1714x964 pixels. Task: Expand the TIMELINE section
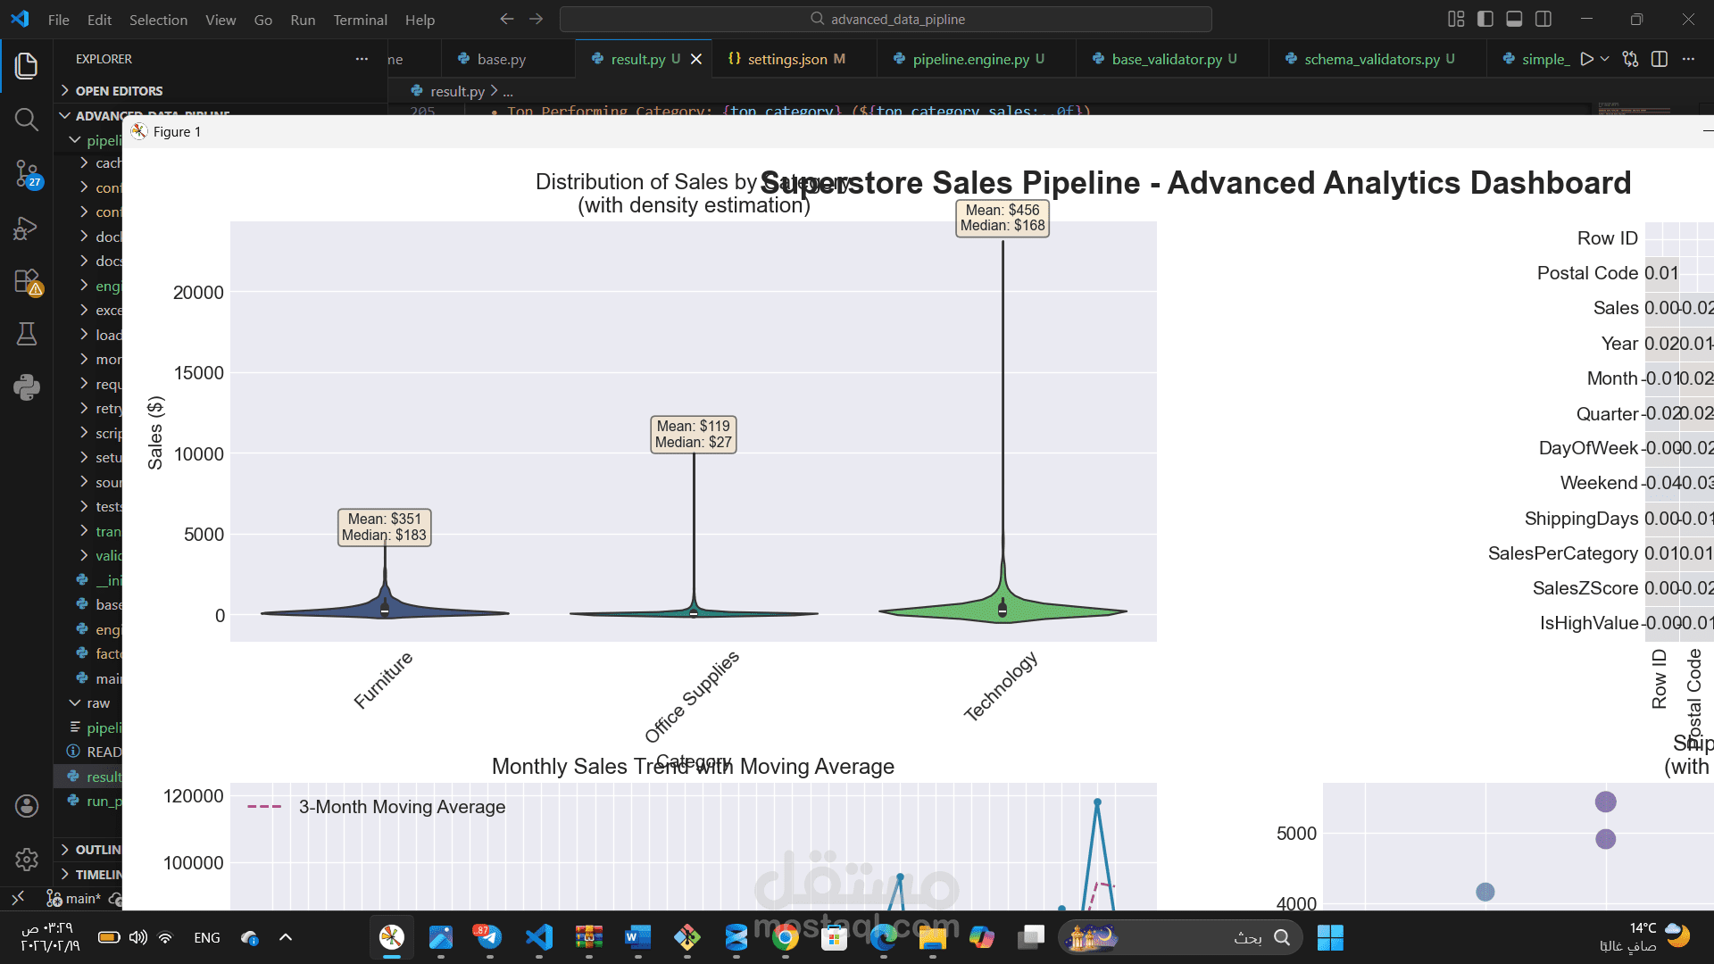[89, 875]
